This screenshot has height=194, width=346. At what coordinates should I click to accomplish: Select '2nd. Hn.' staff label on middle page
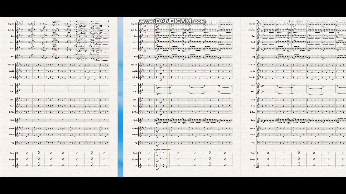(x=135, y=77)
